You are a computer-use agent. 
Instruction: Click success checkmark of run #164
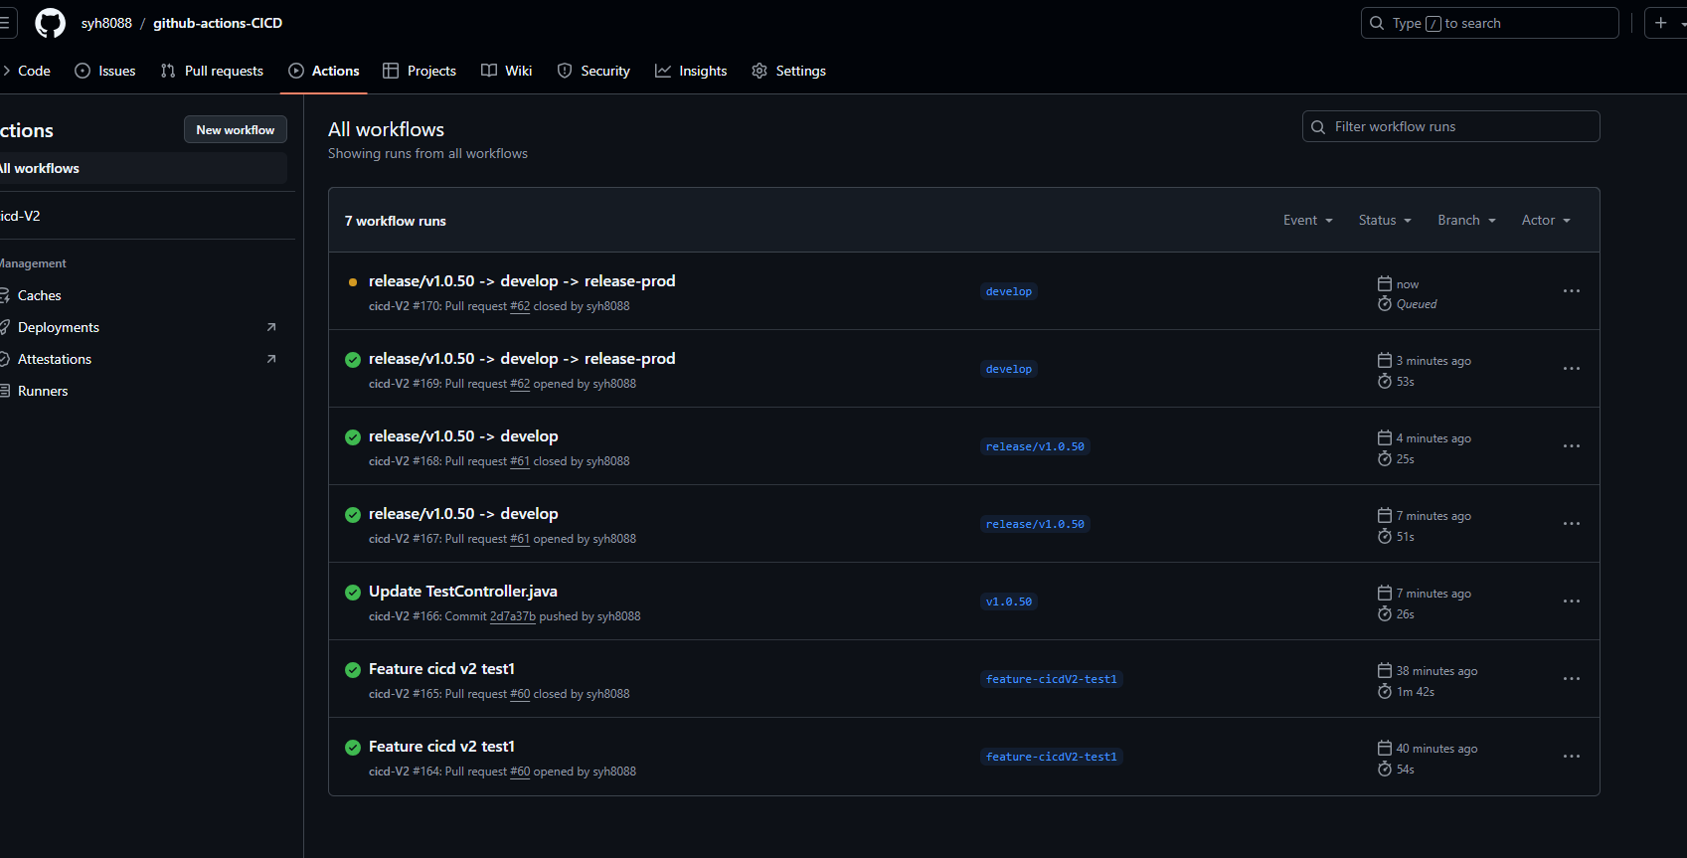point(353,748)
